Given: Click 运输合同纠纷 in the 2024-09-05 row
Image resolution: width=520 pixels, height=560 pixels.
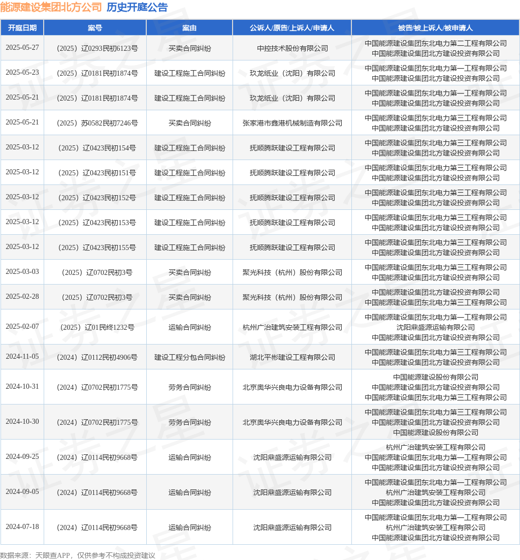Looking at the screenshot, I should click(x=189, y=492).
